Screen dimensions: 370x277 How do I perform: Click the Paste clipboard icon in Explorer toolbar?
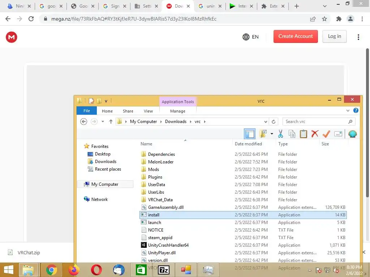[303, 134]
